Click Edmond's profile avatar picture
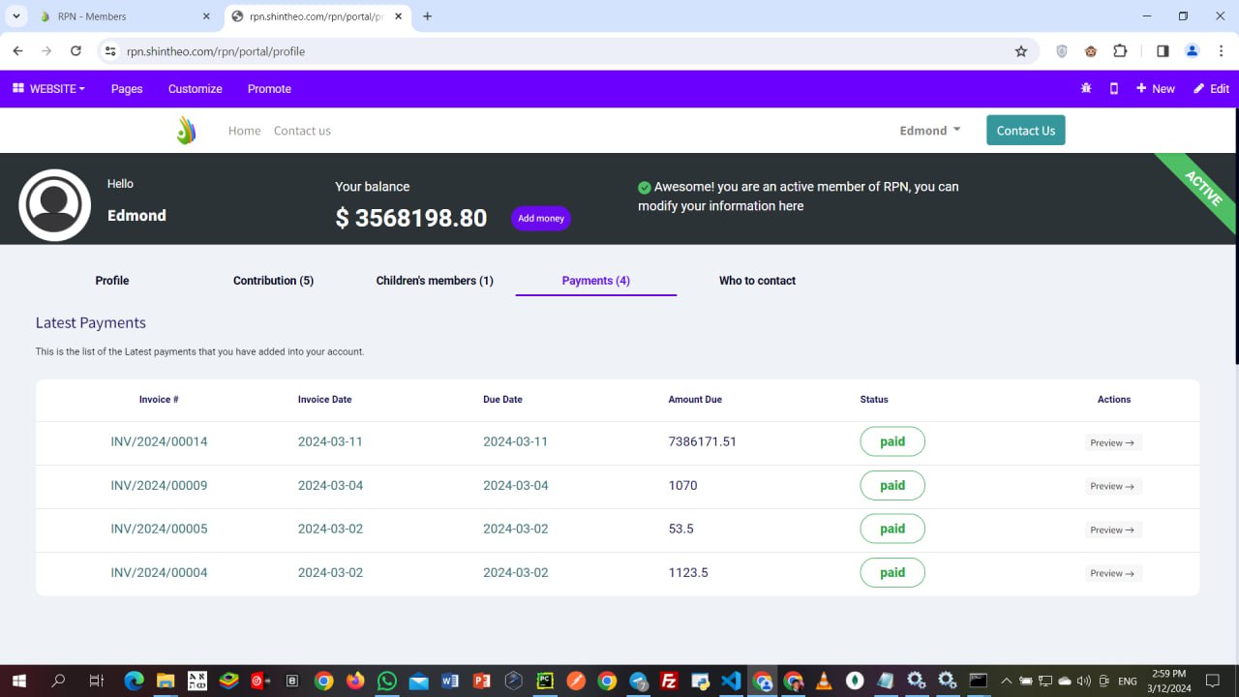Screen dimensions: 1239x697 point(55,205)
